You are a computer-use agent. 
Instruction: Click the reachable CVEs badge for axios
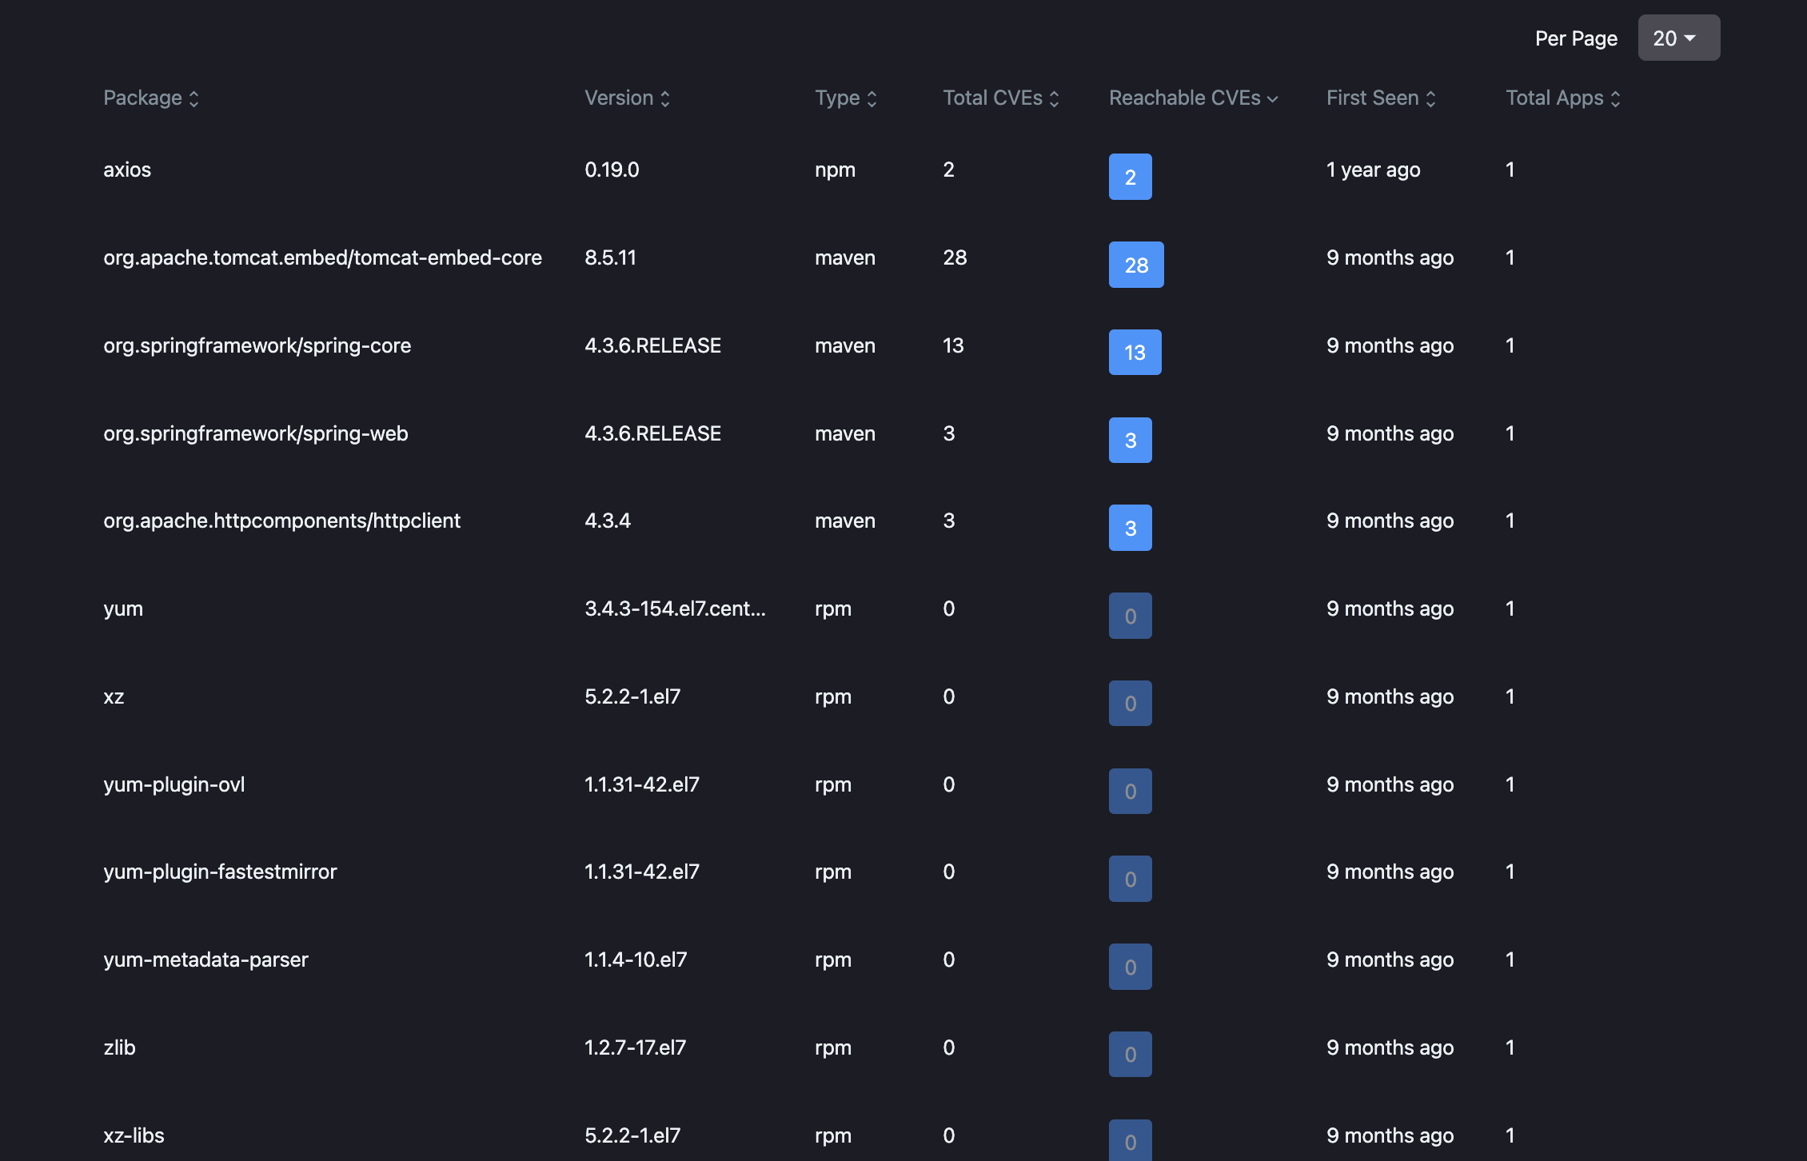click(1130, 177)
